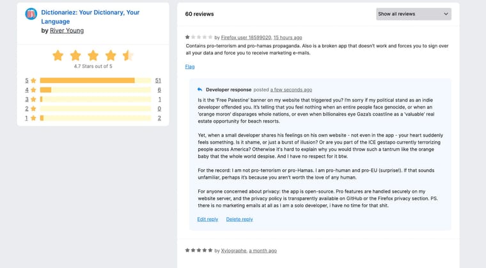Click the star icon beside 1 rating row

(33, 118)
